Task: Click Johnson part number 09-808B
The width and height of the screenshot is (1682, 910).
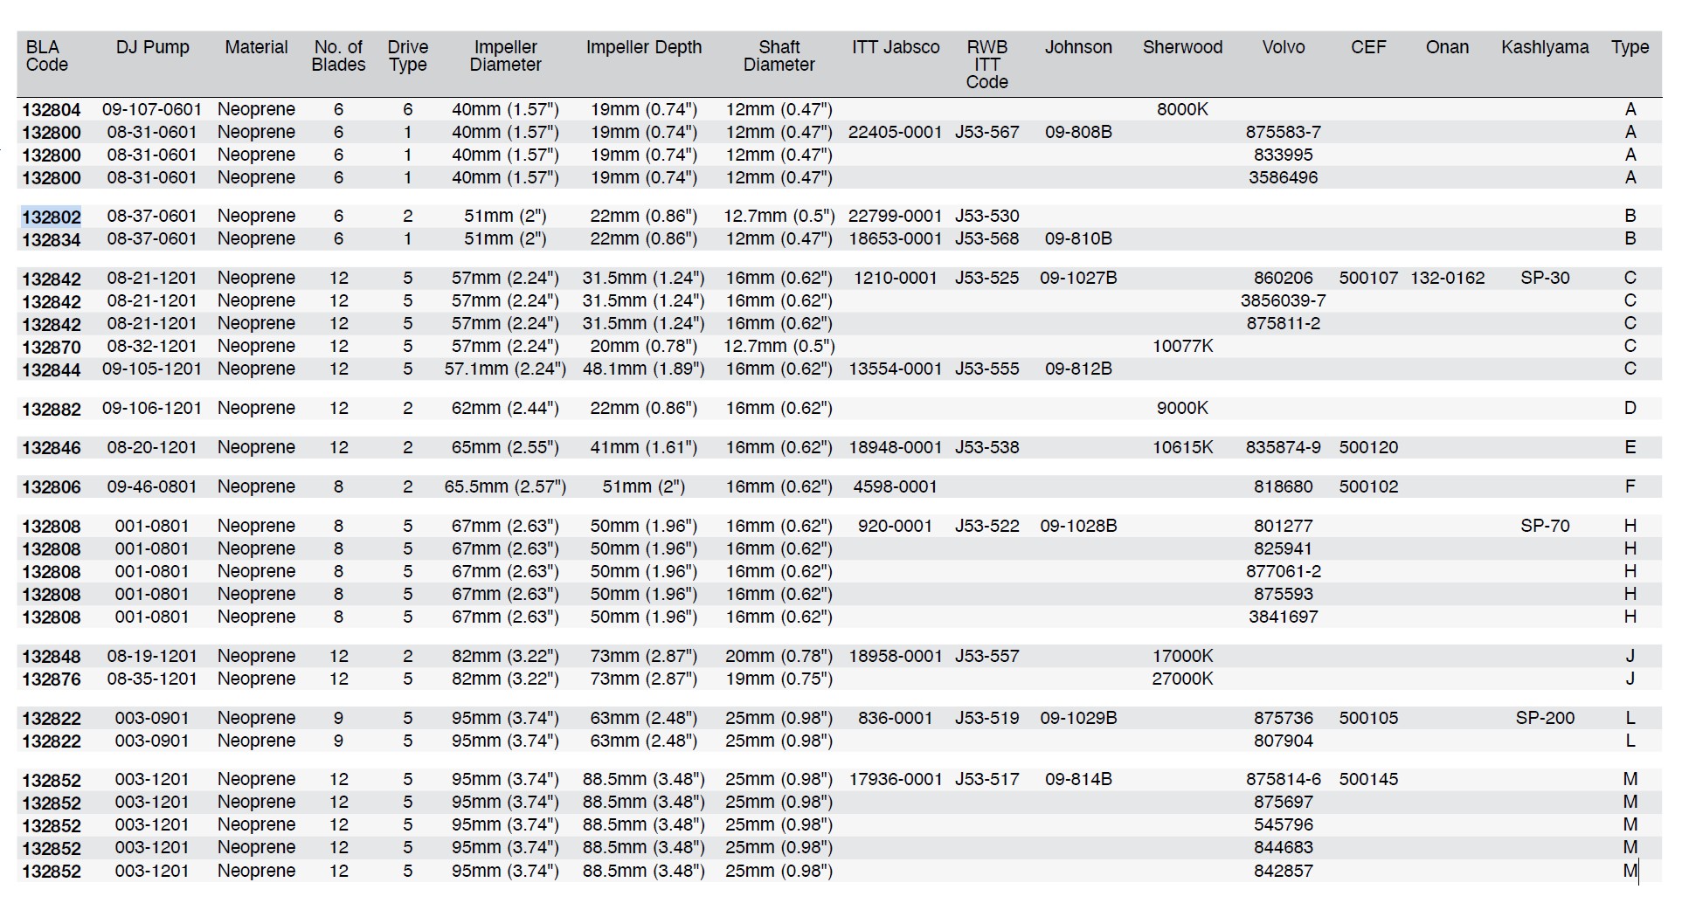Action: 1078,133
